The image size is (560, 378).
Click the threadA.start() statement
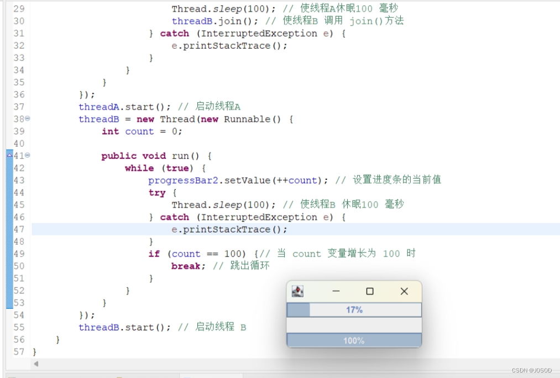tap(124, 107)
